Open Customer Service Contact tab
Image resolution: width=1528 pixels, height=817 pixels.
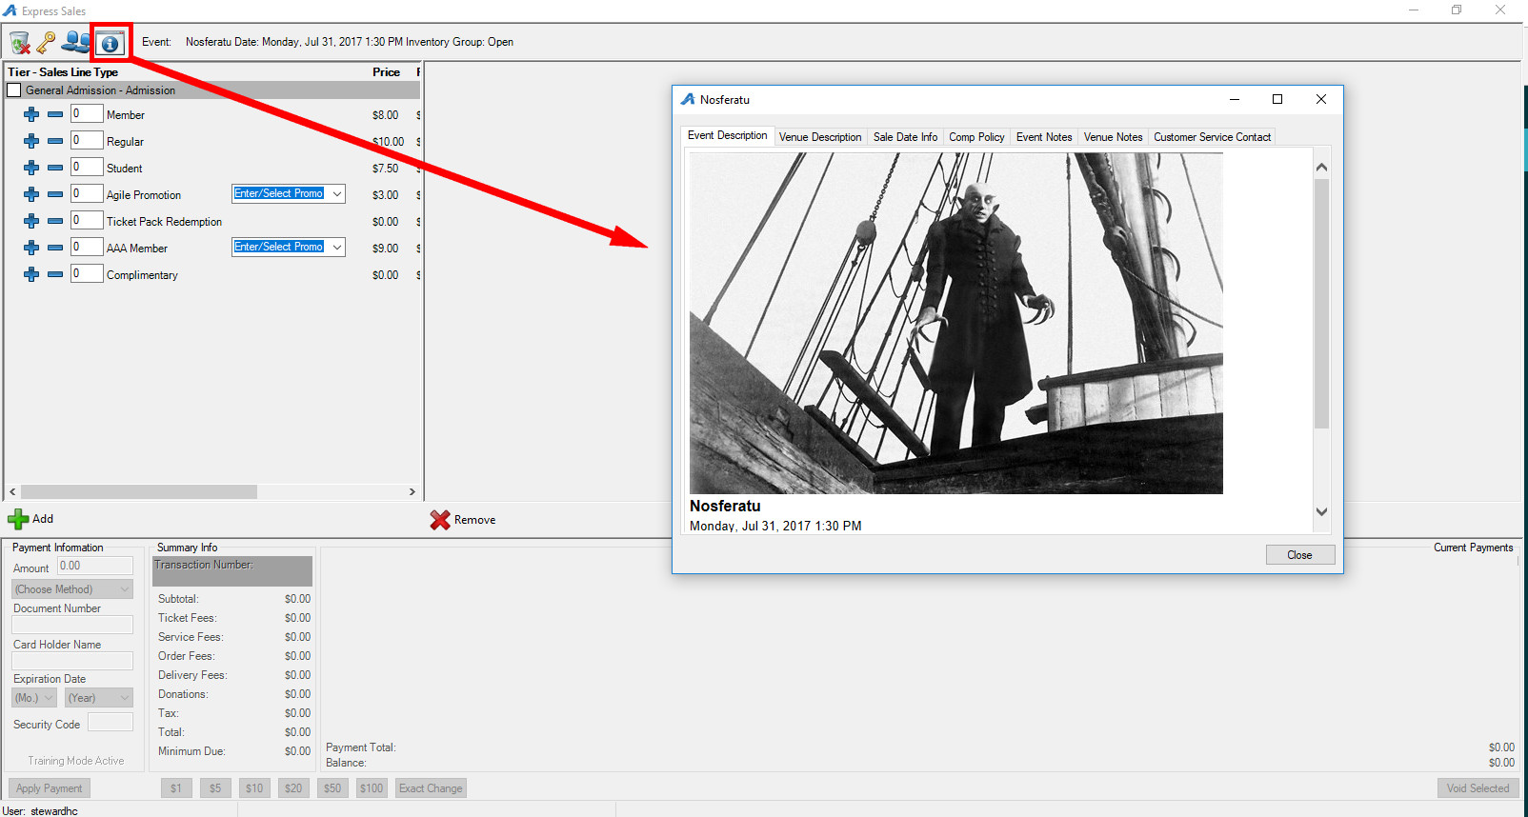(1212, 137)
